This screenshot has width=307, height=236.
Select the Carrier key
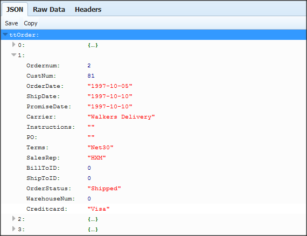[41, 117]
